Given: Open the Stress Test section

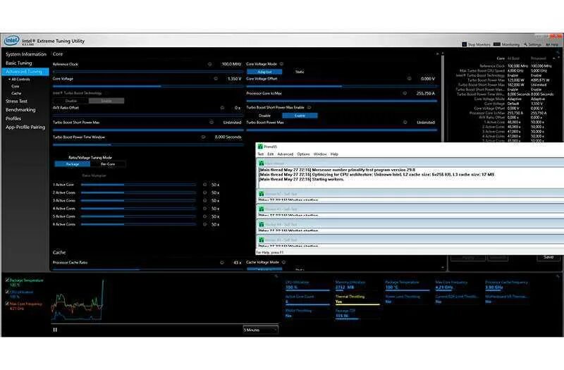Looking at the screenshot, I should point(16,101).
